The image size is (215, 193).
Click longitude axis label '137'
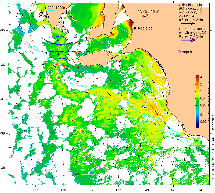(91, 190)
